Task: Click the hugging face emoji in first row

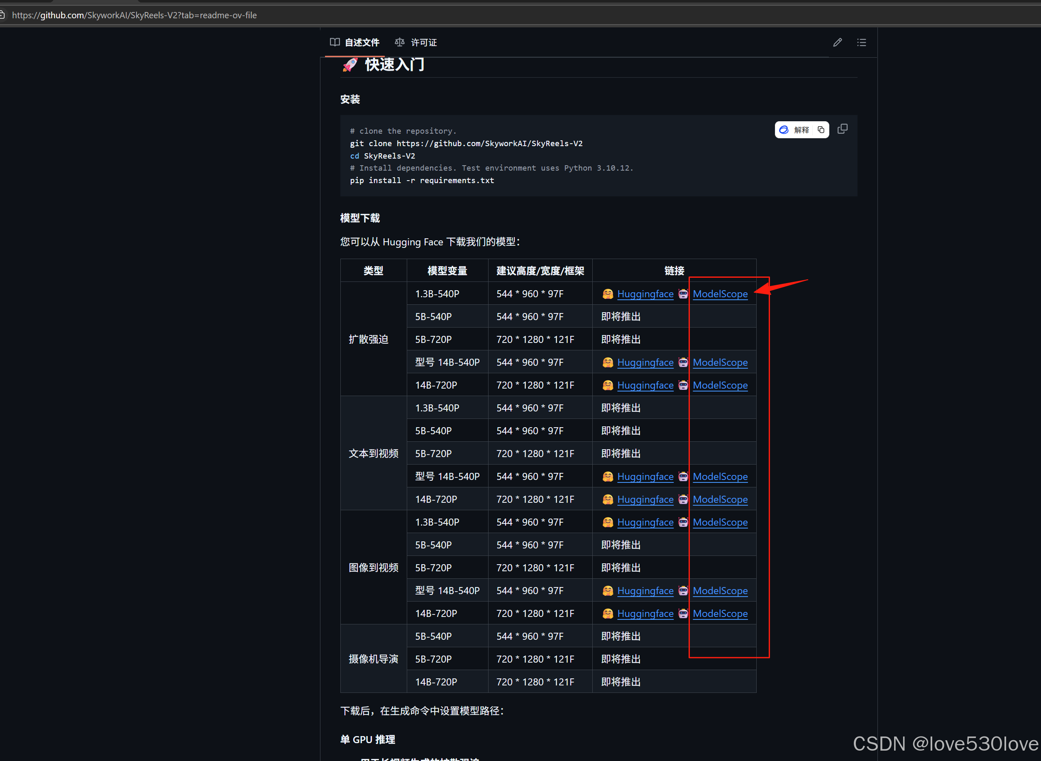Action: tap(607, 294)
